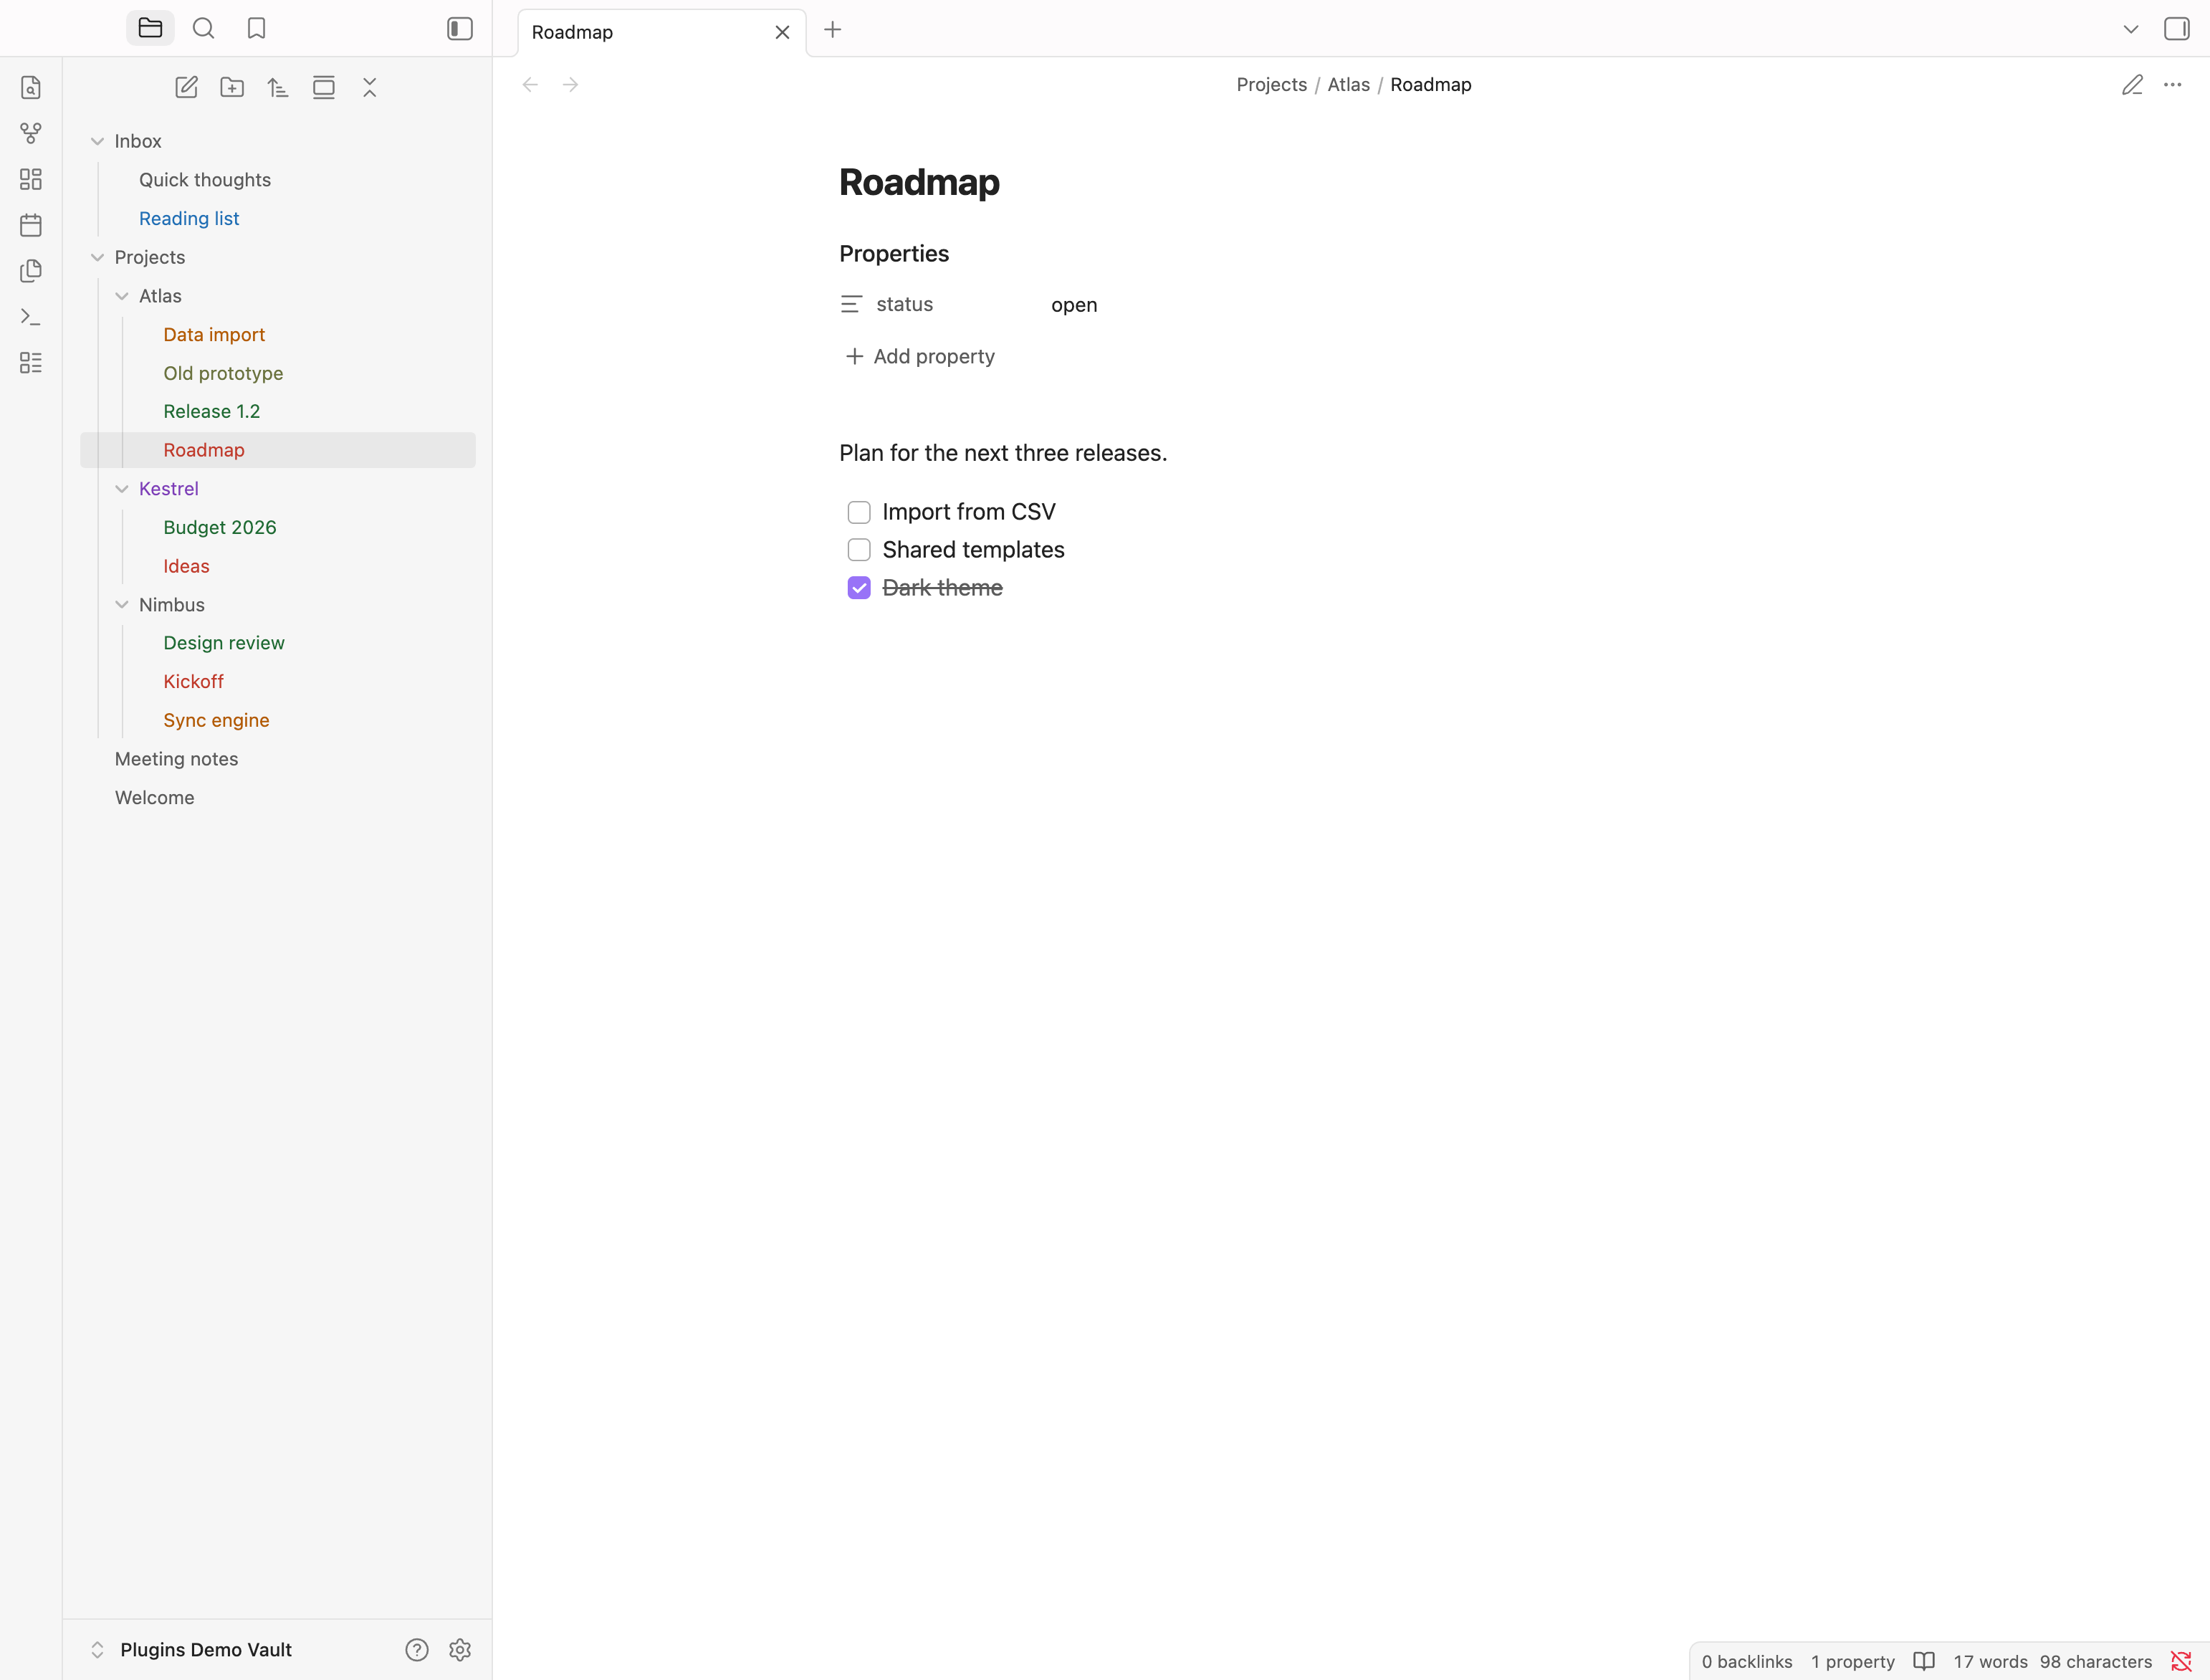
Task: Create a new note icon
Action: [x=186, y=88]
